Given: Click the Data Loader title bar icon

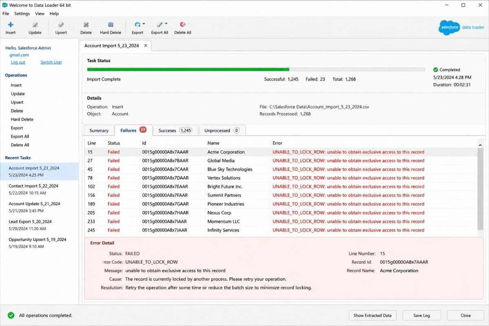Looking at the screenshot, I should click(x=5, y=5).
